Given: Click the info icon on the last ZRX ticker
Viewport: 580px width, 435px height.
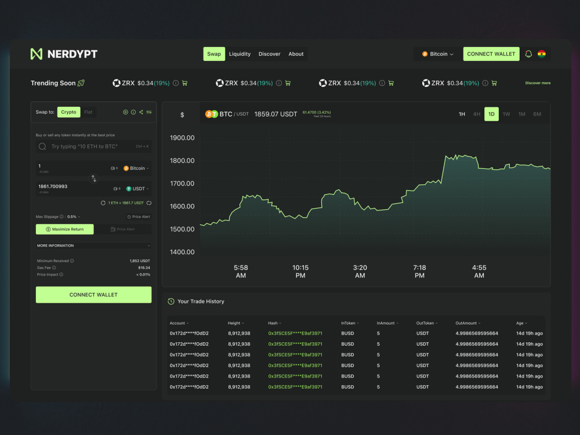Looking at the screenshot, I should point(485,83).
